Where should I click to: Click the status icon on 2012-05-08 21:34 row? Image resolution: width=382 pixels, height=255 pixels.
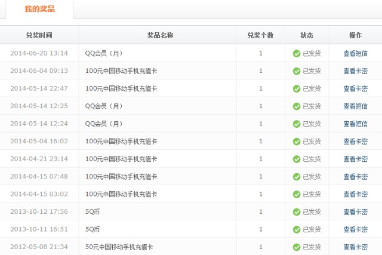click(x=297, y=247)
